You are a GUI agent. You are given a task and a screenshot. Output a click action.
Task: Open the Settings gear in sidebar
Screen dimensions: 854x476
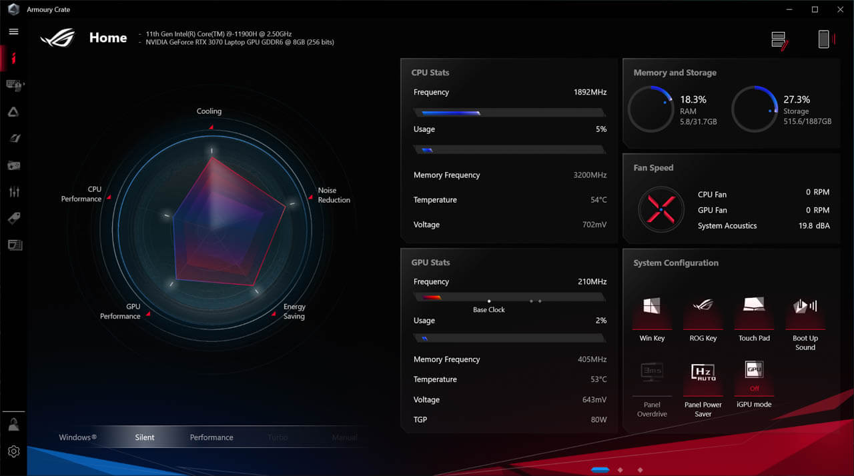(x=13, y=451)
